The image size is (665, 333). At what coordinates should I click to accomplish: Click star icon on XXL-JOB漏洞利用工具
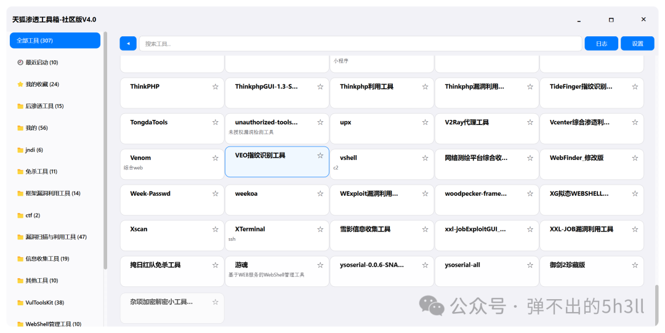(x=635, y=230)
